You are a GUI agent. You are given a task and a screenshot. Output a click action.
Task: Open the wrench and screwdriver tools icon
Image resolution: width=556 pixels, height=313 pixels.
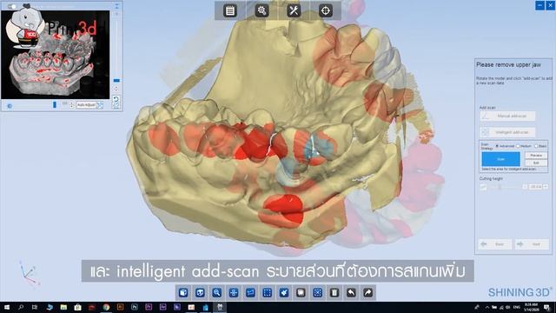pyautogui.click(x=294, y=10)
